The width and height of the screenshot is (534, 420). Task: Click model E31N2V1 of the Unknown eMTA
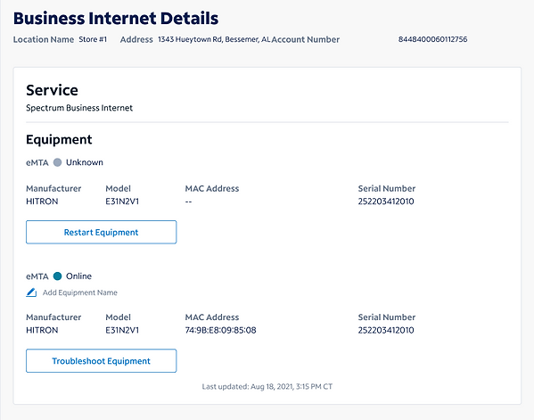click(x=122, y=202)
